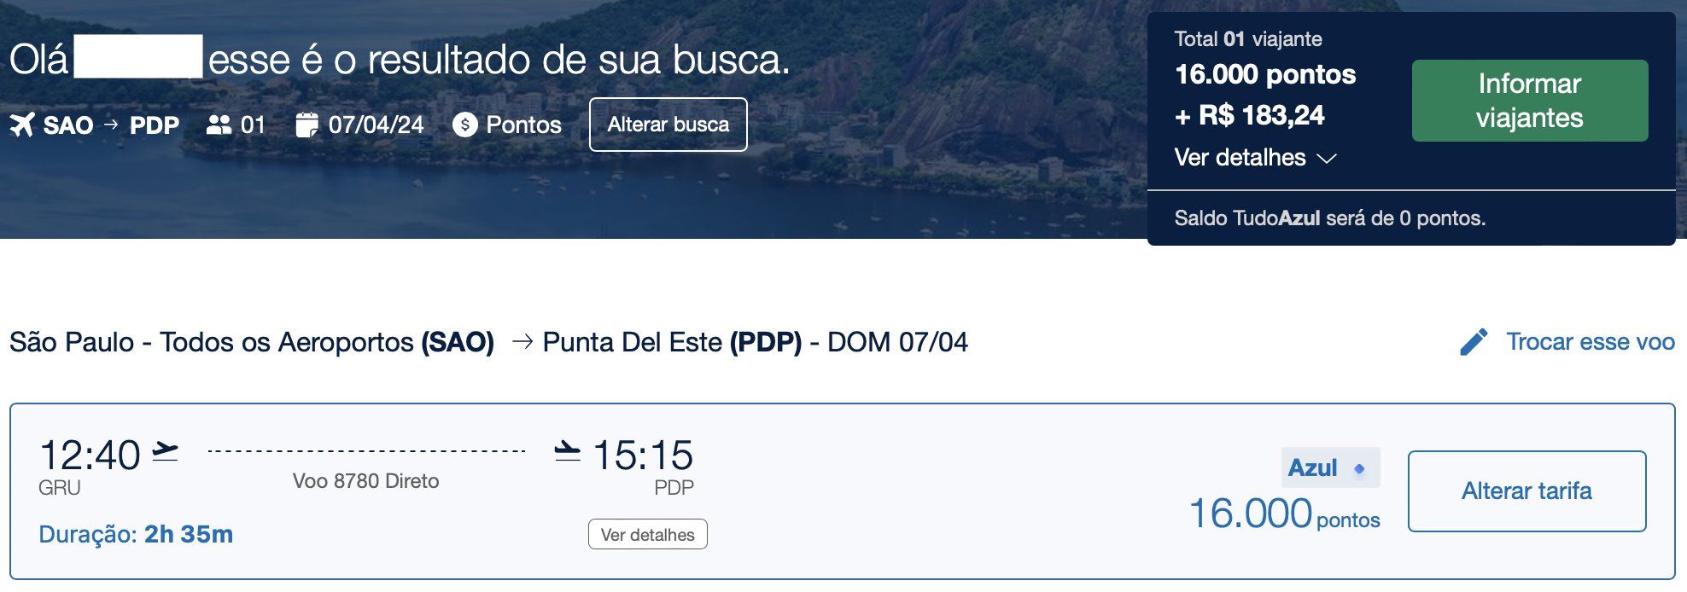Click the chevron next to Ver detalhes
The height and width of the screenshot is (592, 1687).
pyautogui.click(x=1326, y=159)
